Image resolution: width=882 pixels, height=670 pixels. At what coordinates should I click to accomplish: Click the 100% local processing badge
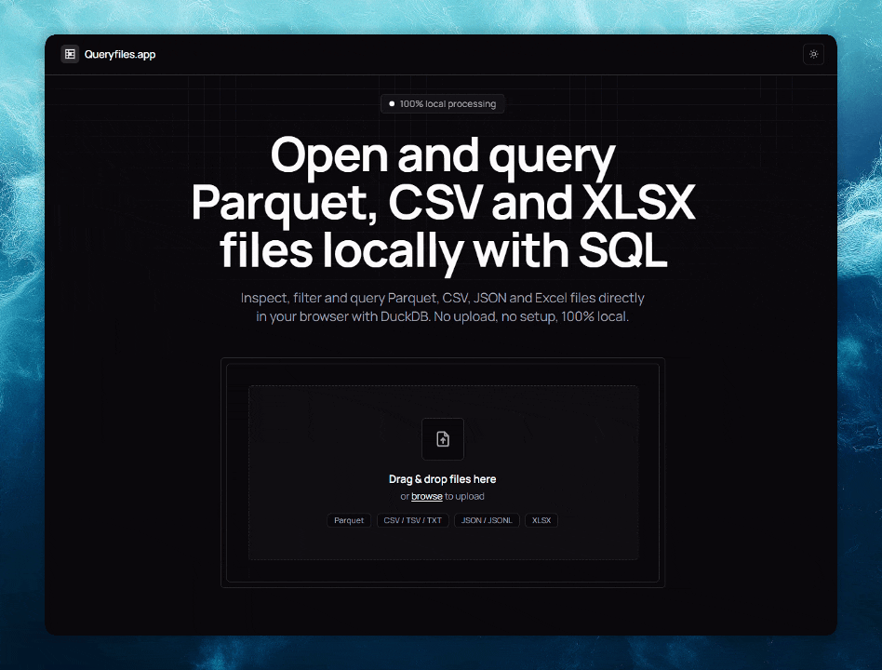[443, 103]
